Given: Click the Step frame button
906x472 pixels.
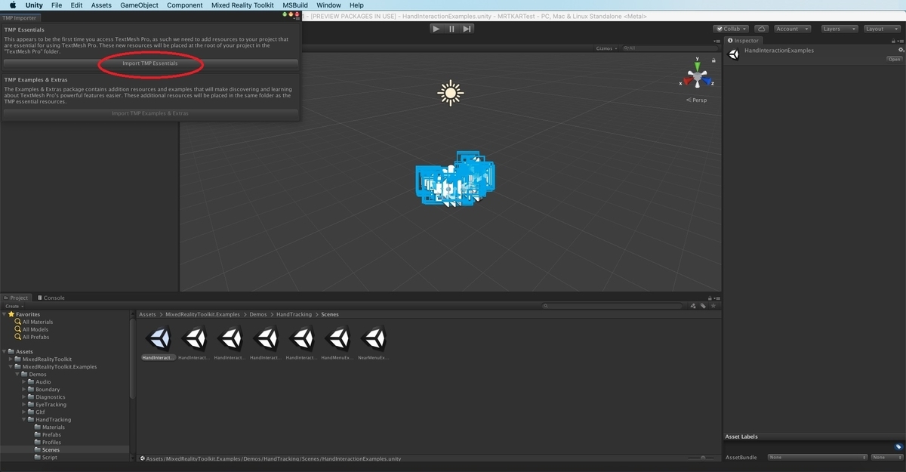Looking at the screenshot, I should point(467,29).
